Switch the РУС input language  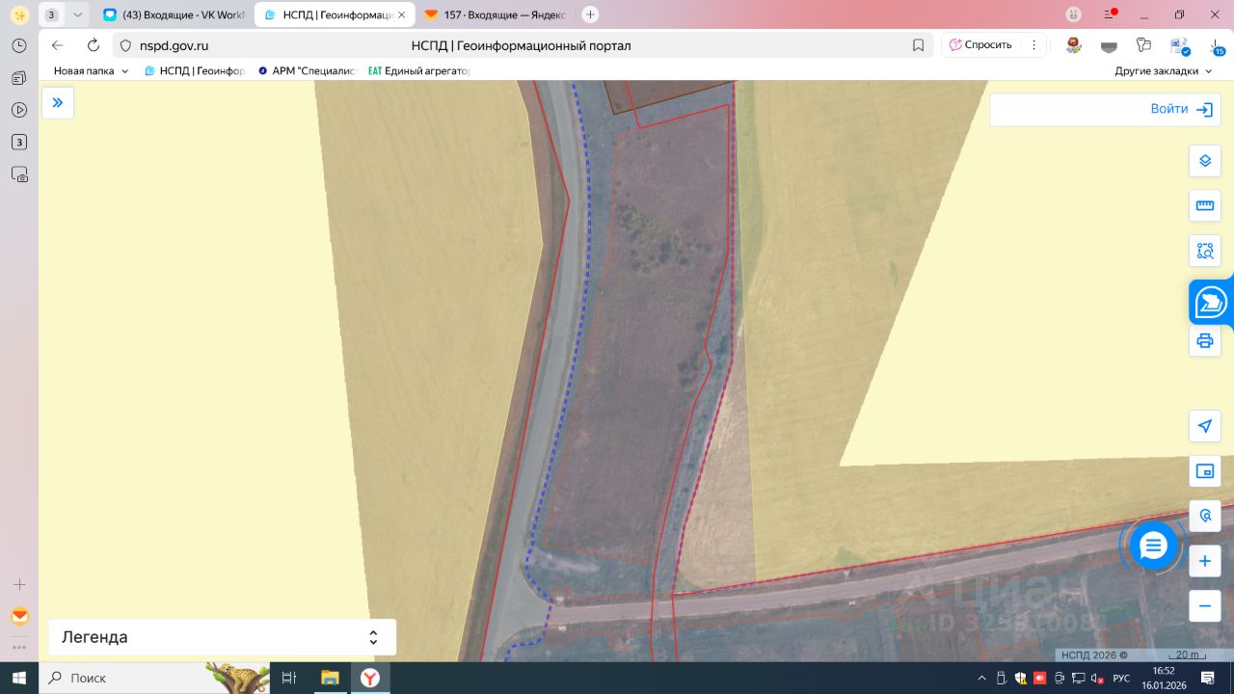pos(1121,678)
